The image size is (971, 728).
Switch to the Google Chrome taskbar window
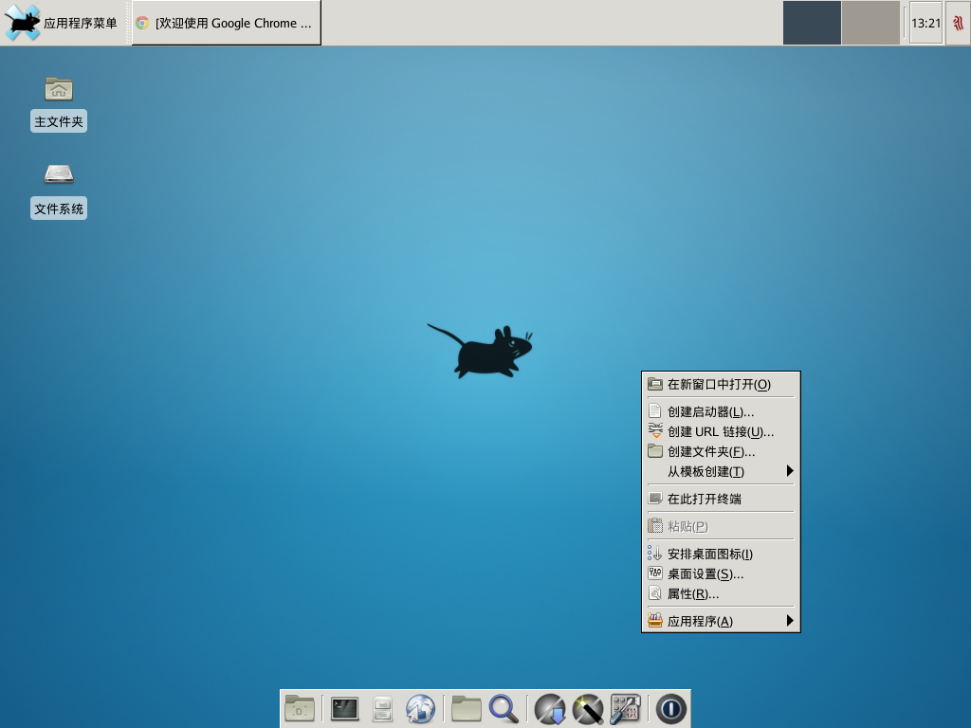coord(226,23)
